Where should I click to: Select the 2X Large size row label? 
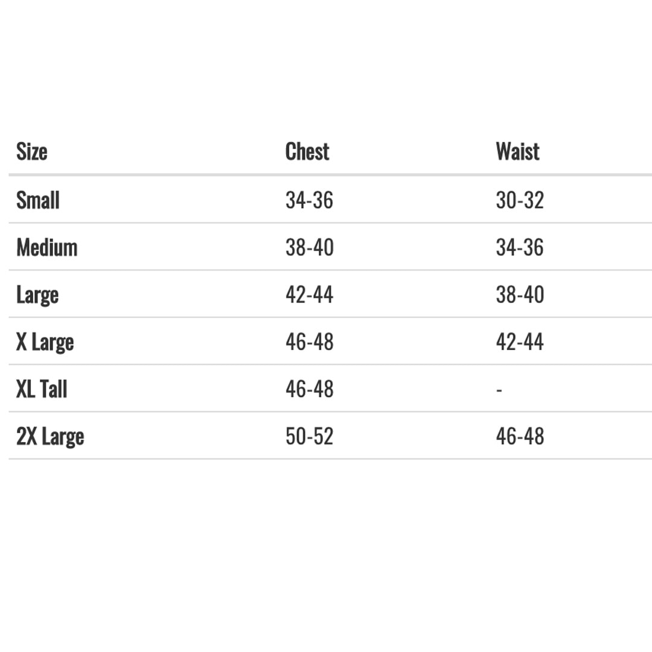coord(50,438)
